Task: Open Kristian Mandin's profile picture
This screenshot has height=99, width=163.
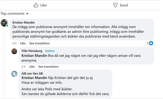Action: pos(4,23)
